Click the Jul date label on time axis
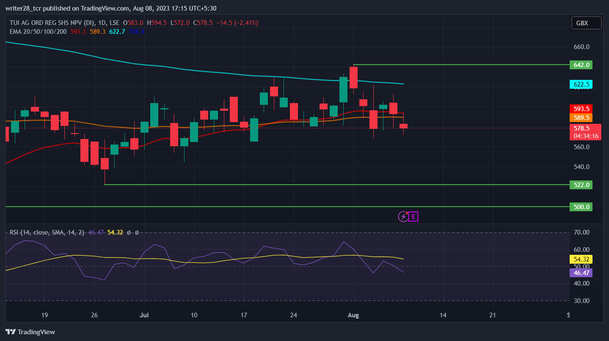 (x=144, y=315)
